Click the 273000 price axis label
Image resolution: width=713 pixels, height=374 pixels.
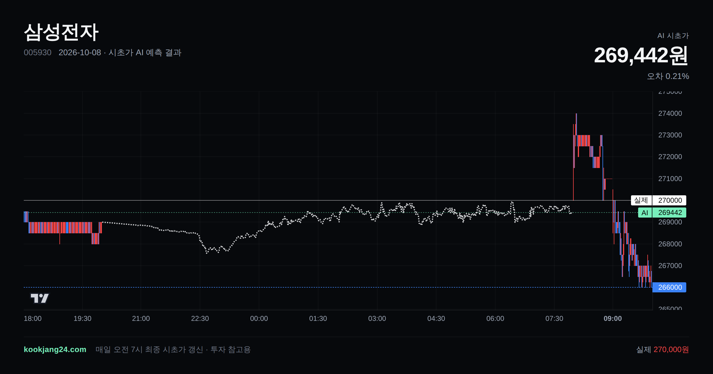670,135
